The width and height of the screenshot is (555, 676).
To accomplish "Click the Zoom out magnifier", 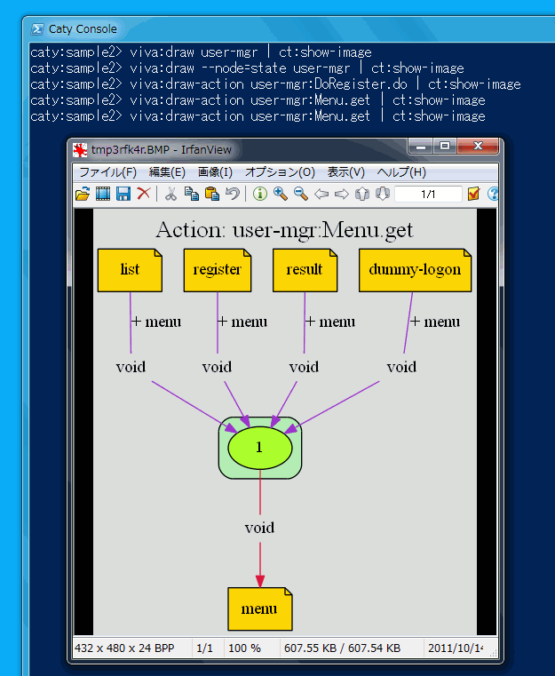I will [301, 194].
